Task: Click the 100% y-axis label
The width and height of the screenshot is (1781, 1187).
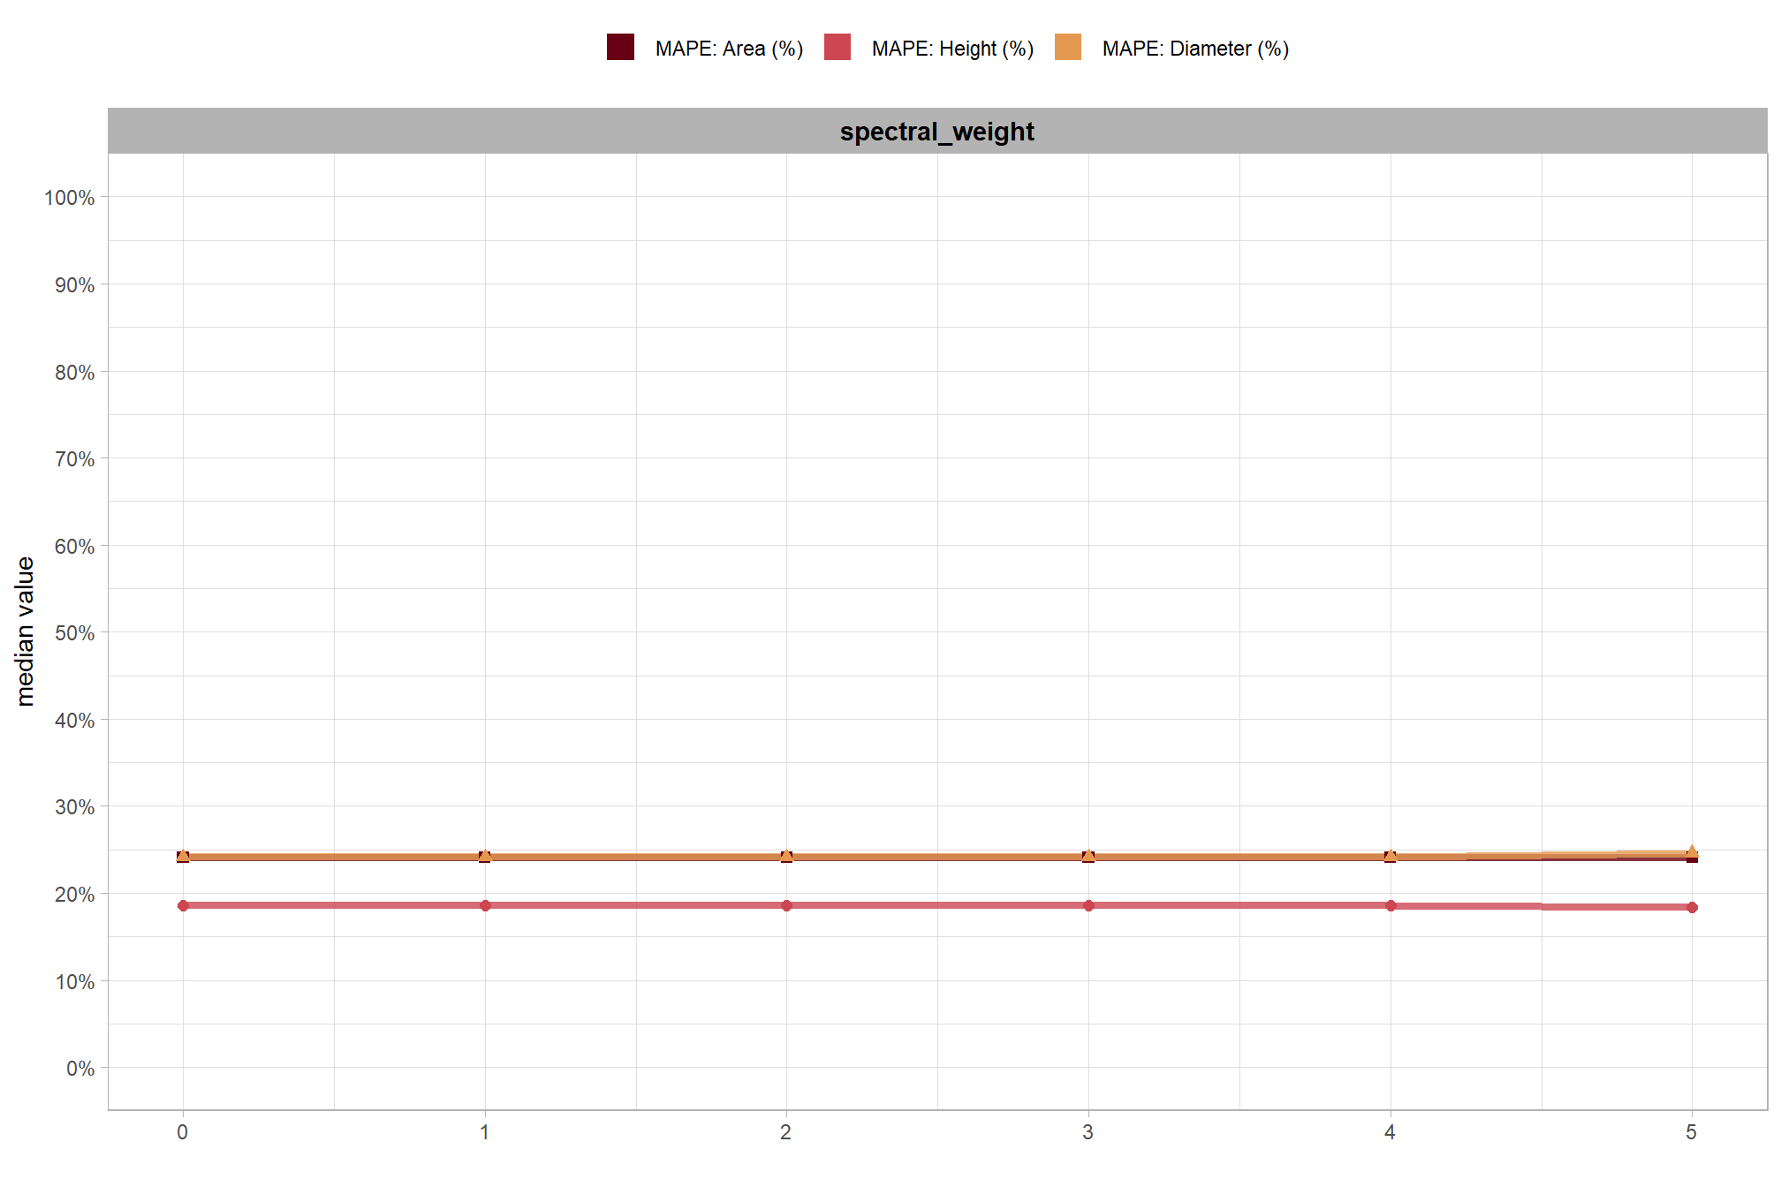Action: pos(69,198)
